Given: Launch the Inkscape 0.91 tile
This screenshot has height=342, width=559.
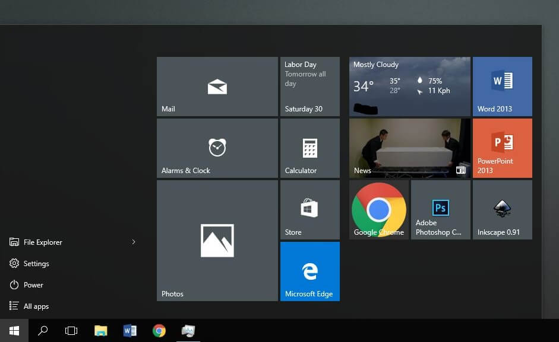Looking at the screenshot, I should (503, 210).
